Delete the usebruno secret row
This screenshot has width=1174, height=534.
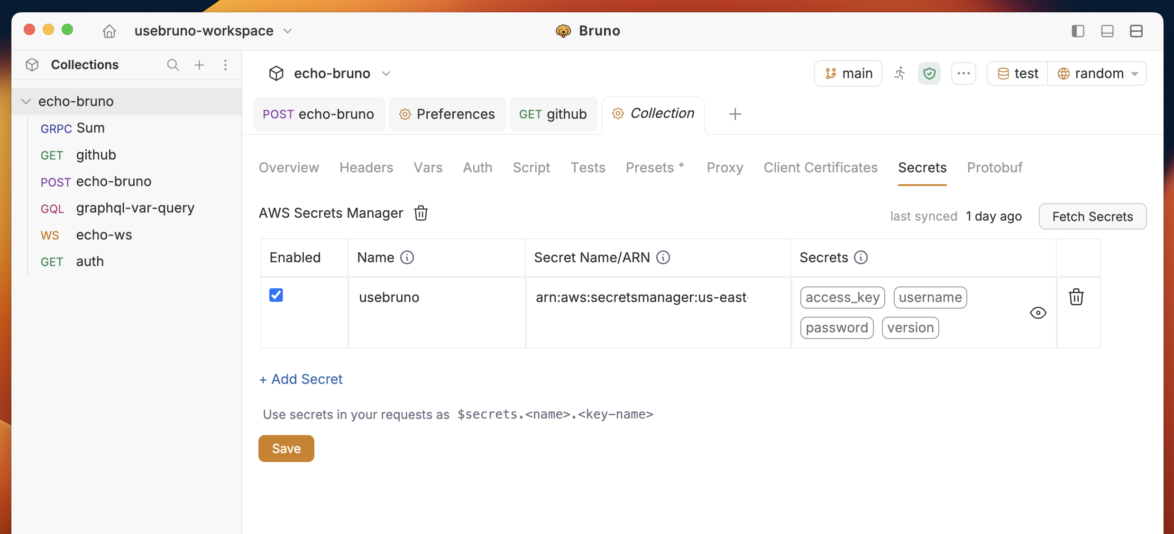coord(1076,297)
